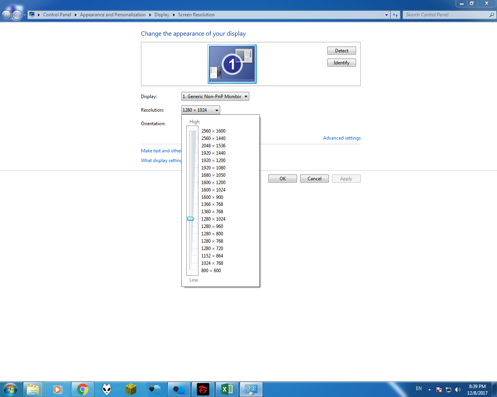Image resolution: width=497 pixels, height=397 pixels.
Task: Expand the arrow after Appearance and Personalization
Action: point(150,15)
